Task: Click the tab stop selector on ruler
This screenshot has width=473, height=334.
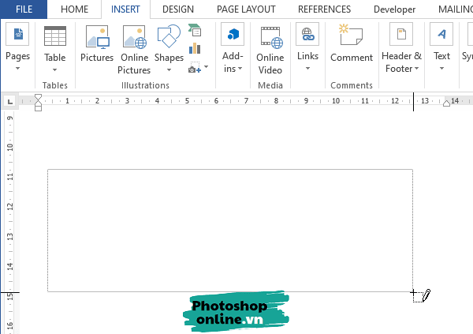Action: (x=10, y=101)
